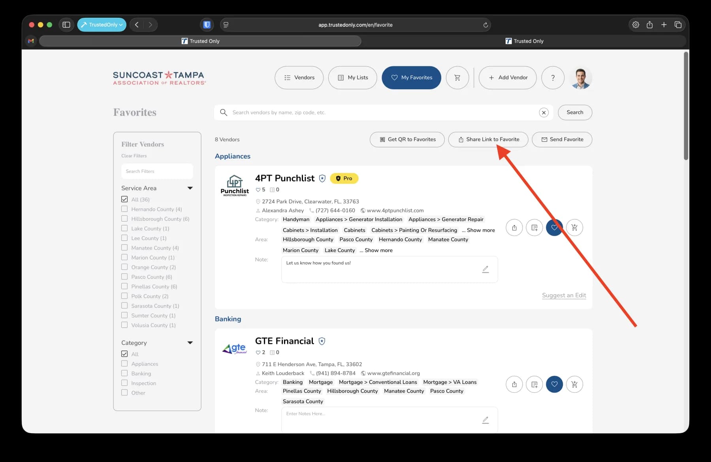Open www.4ptpunchlist.com website link
This screenshot has width=711, height=462.
395,210
